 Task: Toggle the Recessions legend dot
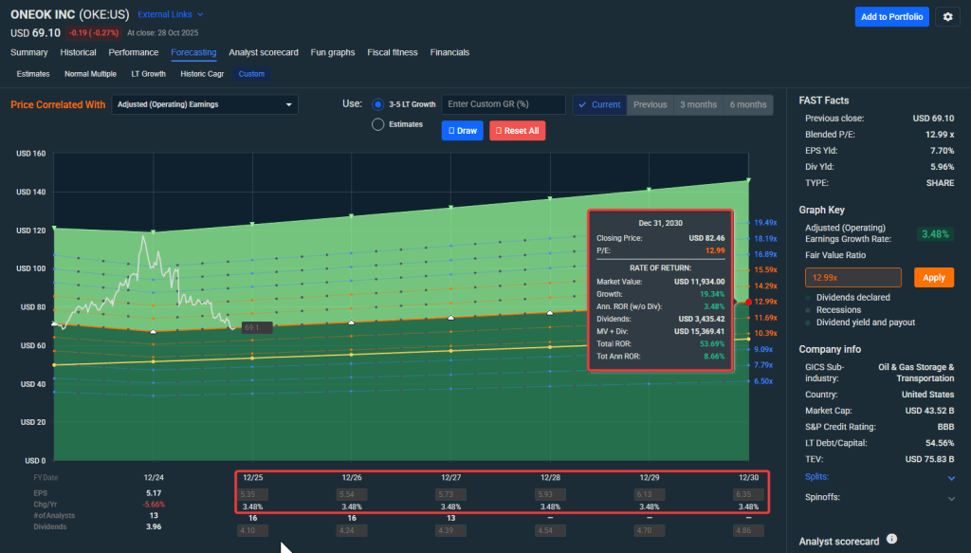809,309
